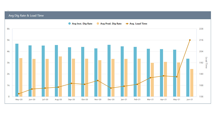
Task: Select the Nov-20 load time data point
Action: tap(98, 81)
